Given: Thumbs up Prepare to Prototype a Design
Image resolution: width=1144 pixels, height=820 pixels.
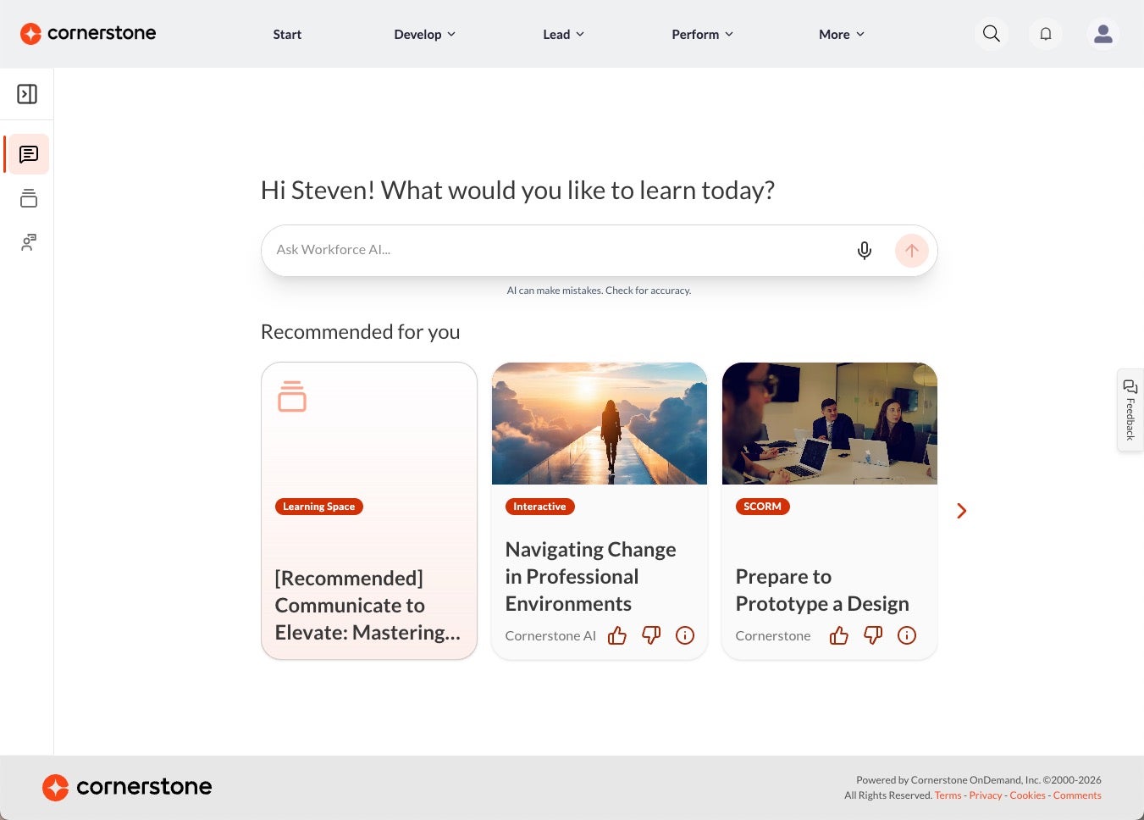Looking at the screenshot, I should [x=839, y=635].
